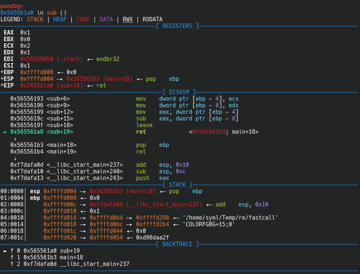Select the HEAP label in the legend

coord(60,19)
